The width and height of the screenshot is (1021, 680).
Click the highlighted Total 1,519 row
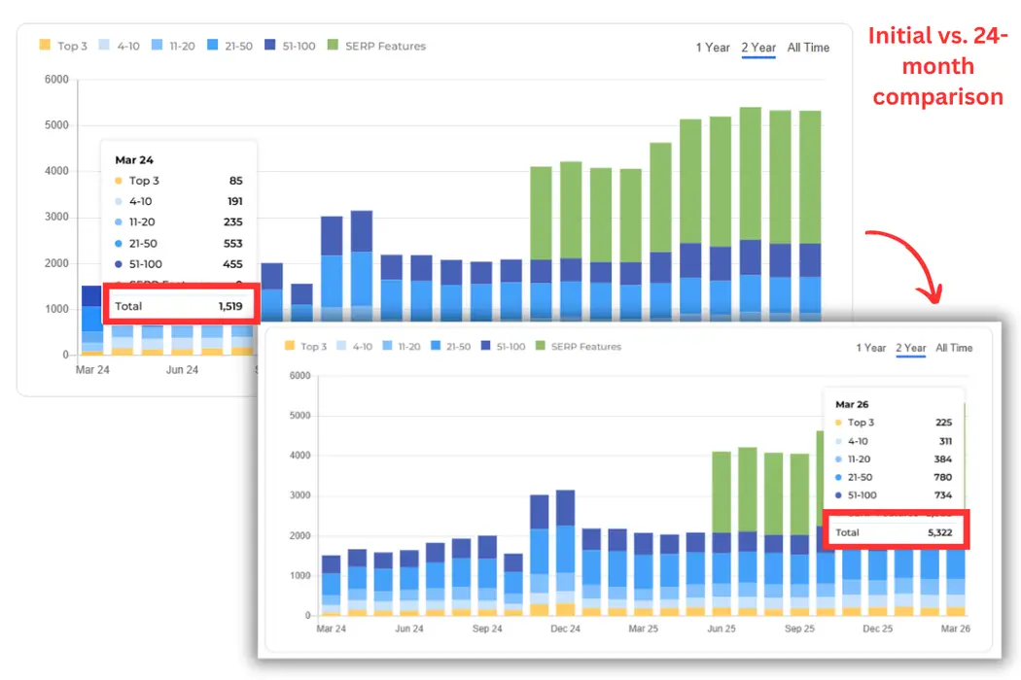(180, 305)
